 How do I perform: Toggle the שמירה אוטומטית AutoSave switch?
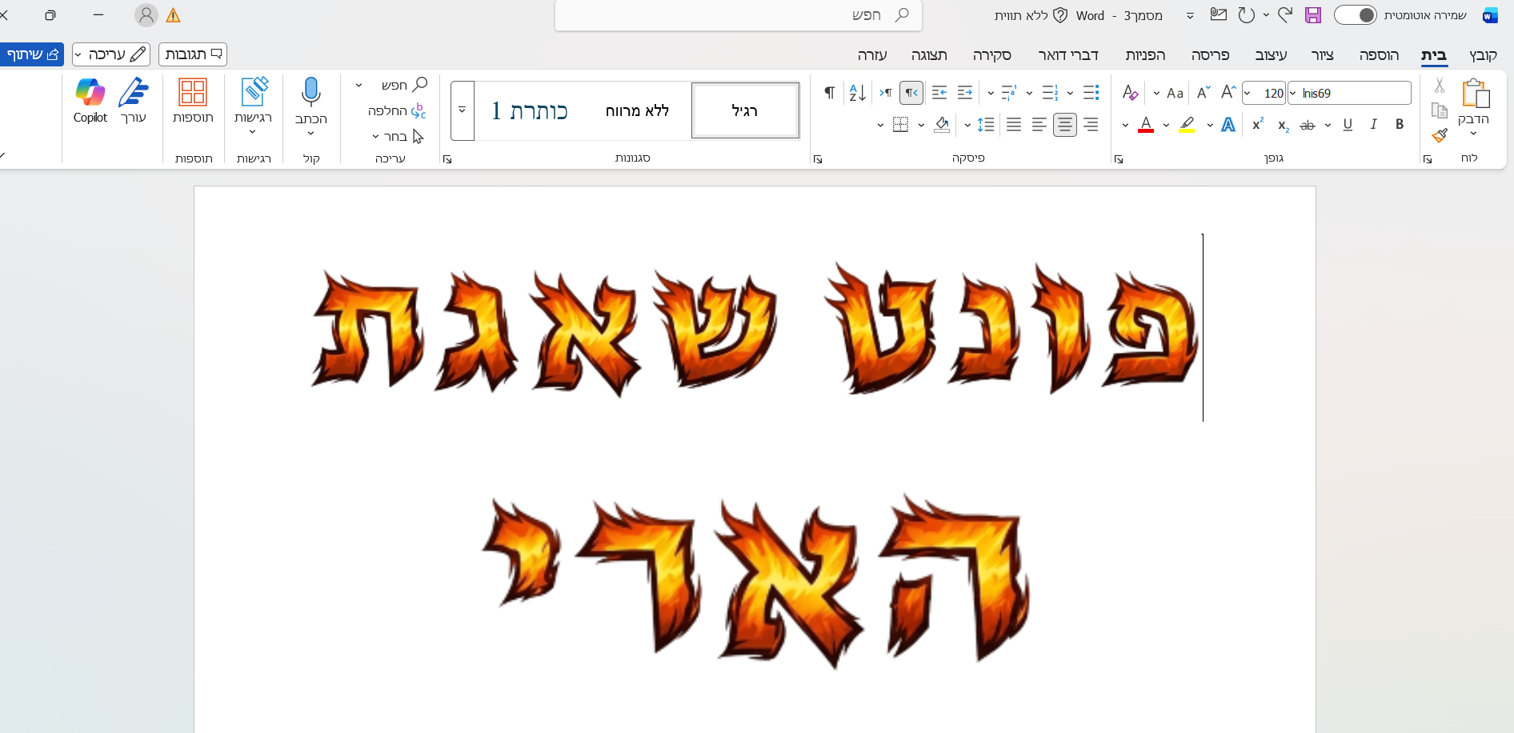point(1356,14)
